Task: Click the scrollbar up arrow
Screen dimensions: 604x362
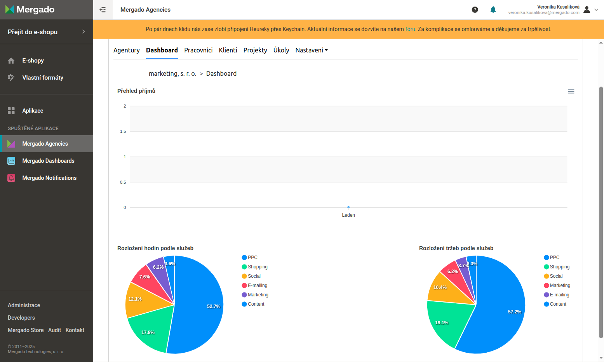Action: pos(601,43)
